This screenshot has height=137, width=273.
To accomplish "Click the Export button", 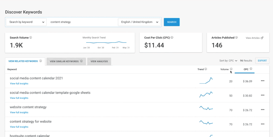I will [x=262, y=61].
